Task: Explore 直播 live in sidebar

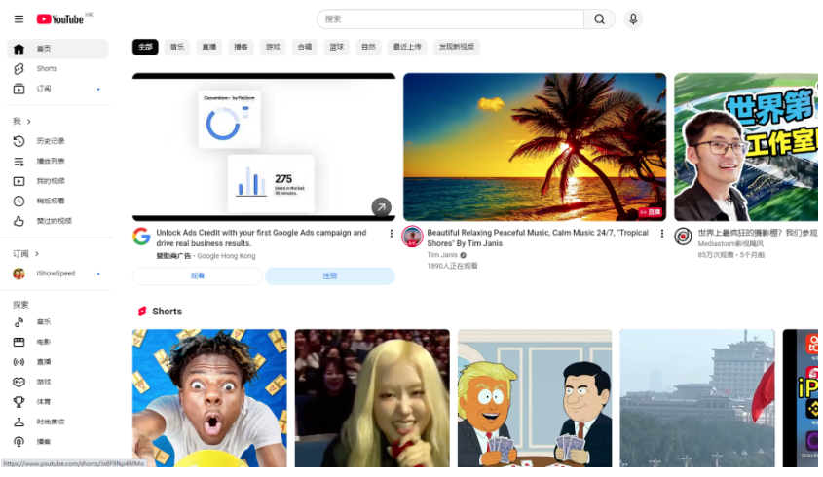Action: point(57,361)
